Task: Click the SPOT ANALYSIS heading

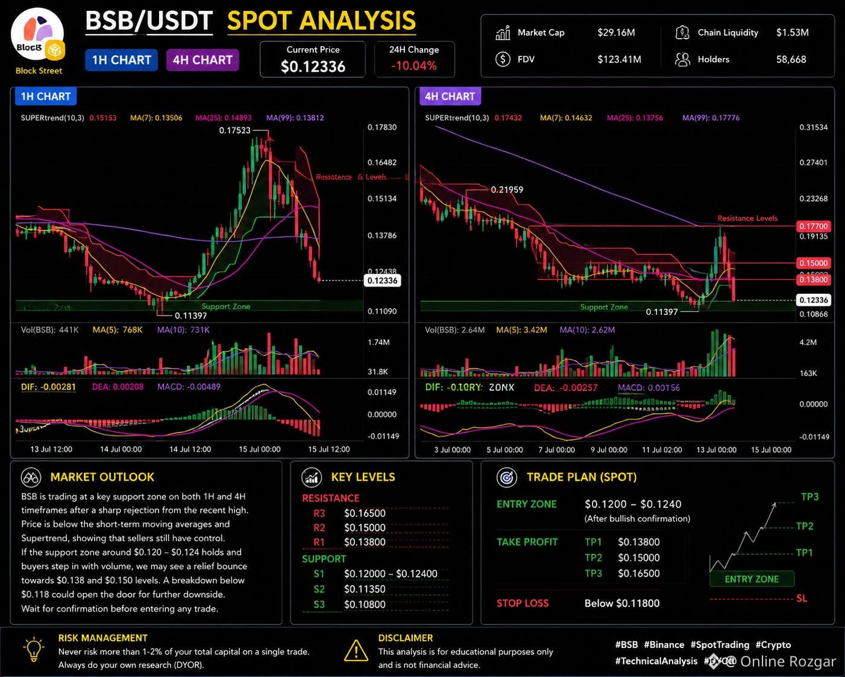Action: tap(321, 21)
